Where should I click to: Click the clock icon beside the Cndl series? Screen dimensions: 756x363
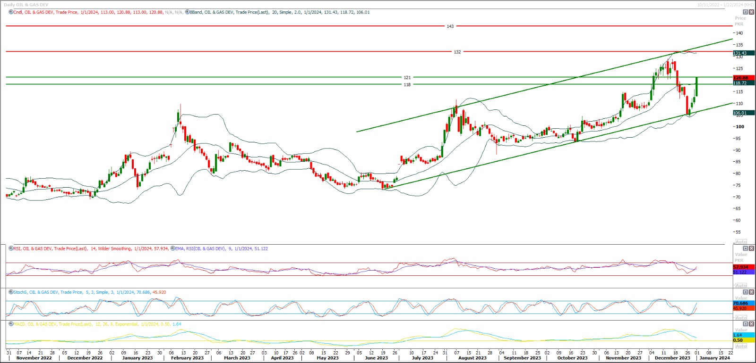click(x=10, y=12)
